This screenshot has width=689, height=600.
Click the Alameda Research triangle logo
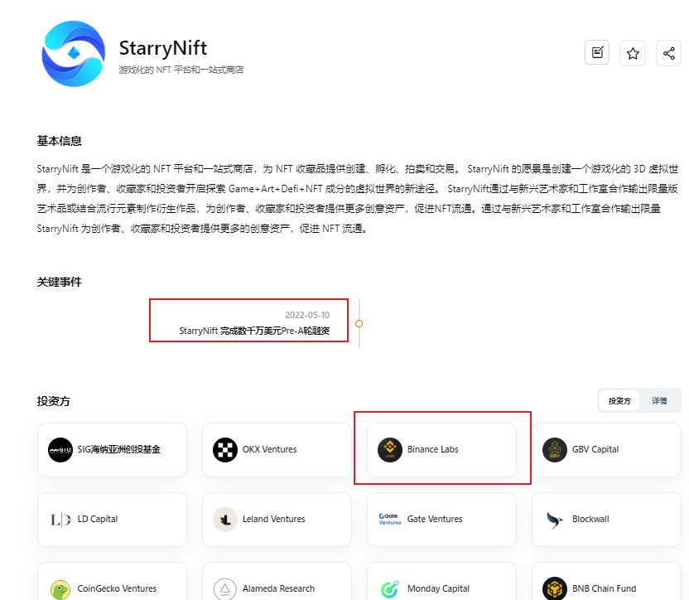coord(225,589)
